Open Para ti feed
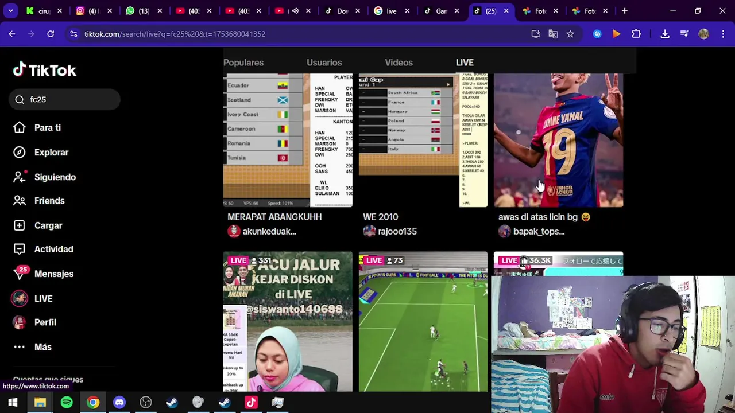The width and height of the screenshot is (735, 413). (37, 127)
